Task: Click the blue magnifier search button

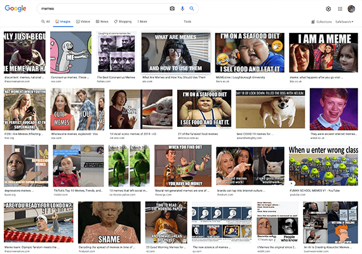Action: (192, 8)
